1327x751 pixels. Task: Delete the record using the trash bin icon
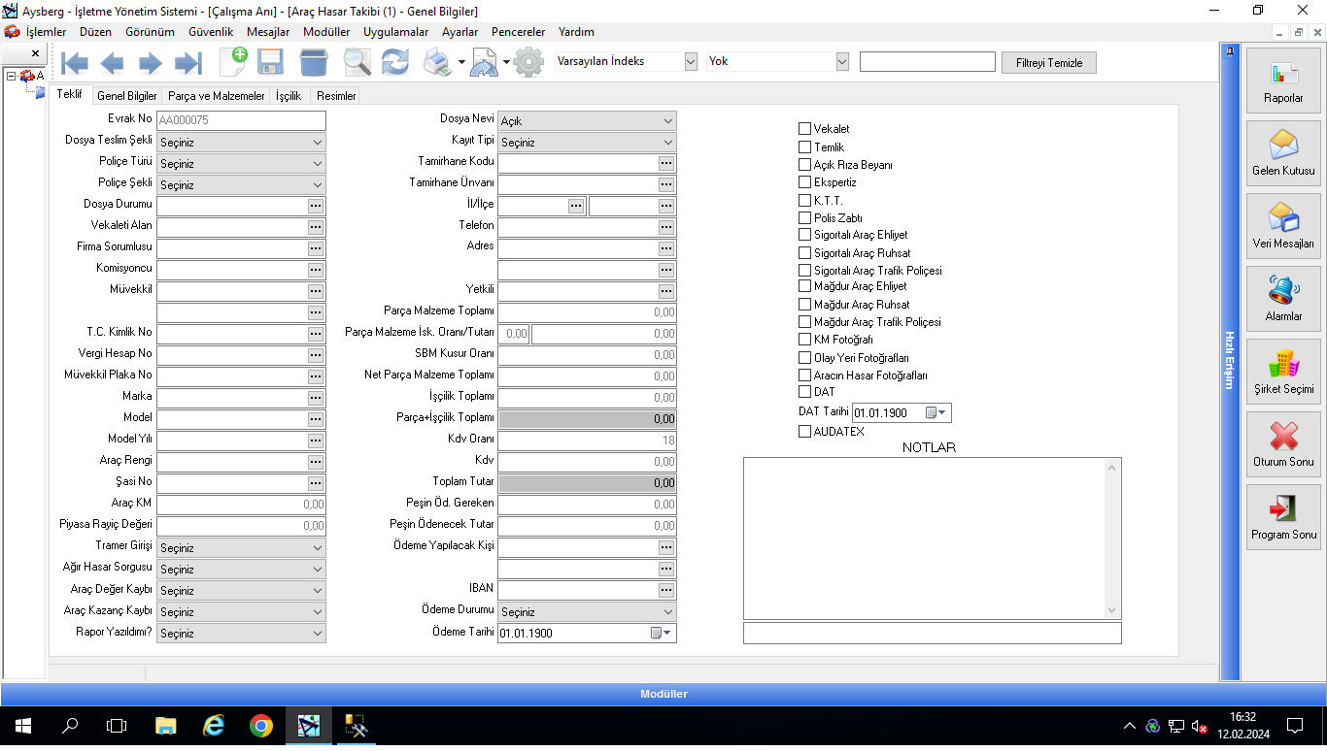(313, 63)
